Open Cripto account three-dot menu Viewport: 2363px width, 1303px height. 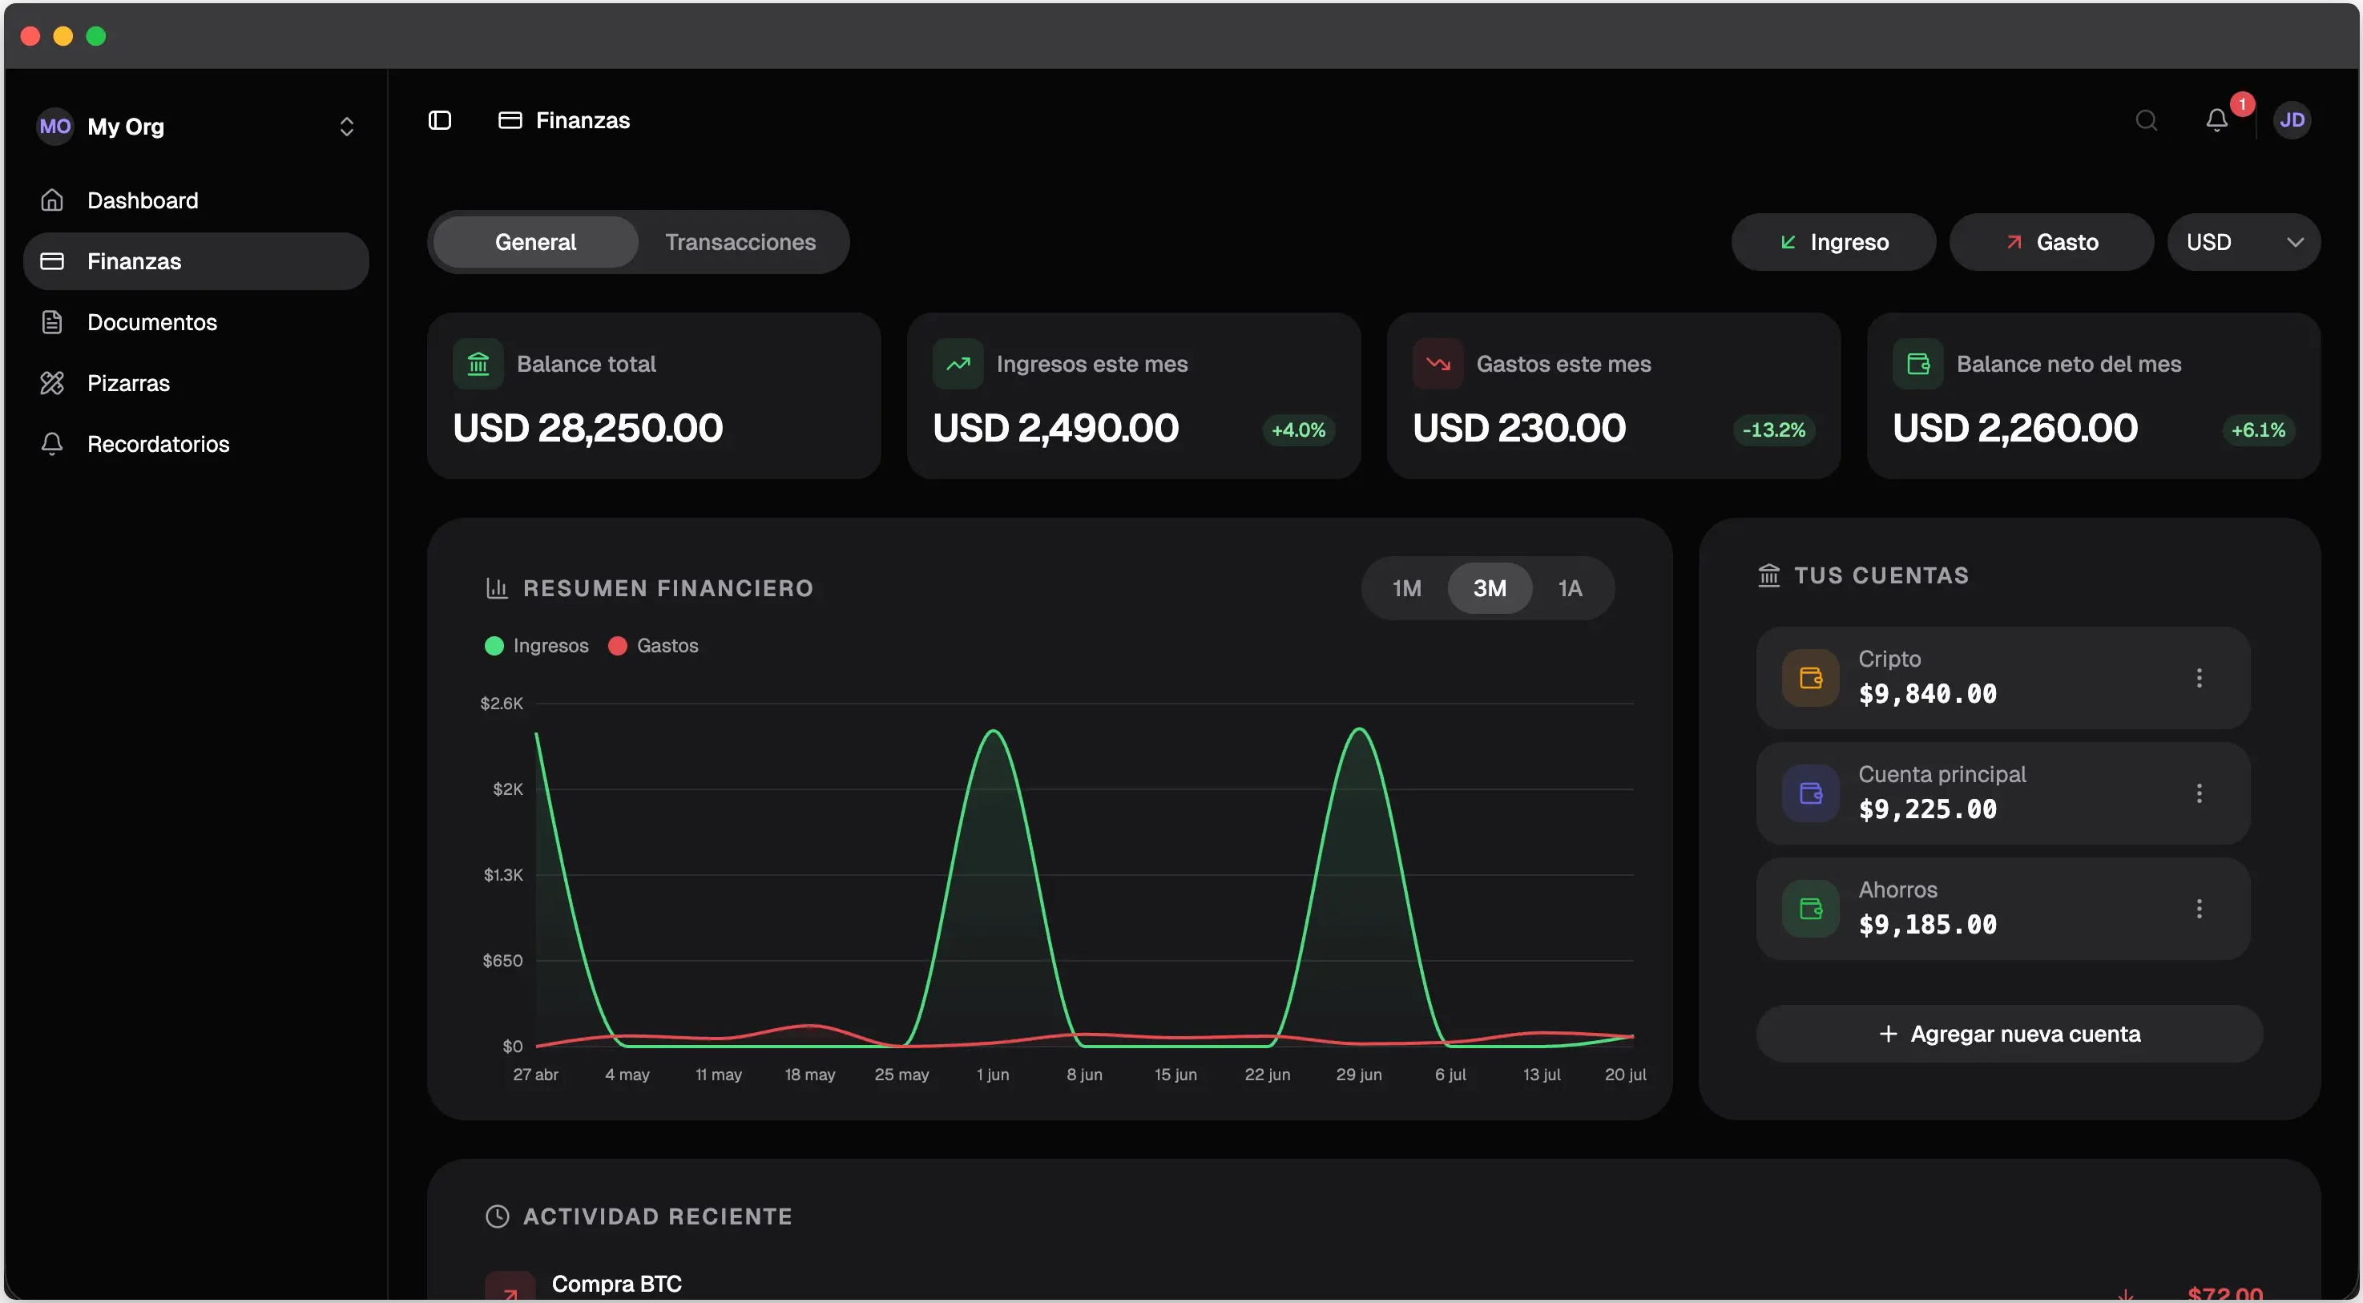click(x=2198, y=678)
